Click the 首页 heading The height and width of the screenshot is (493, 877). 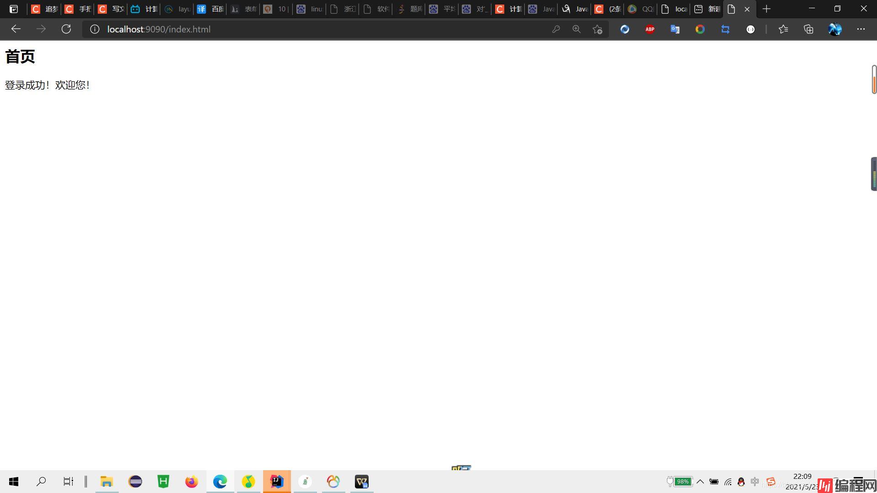[x=20, y=57]
